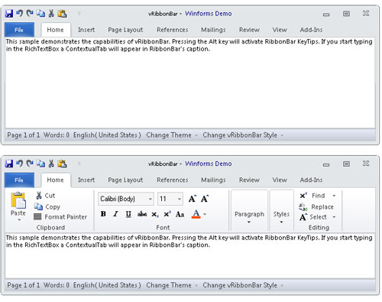Maximize the lower vRibbonBar window
382x302 pixels.
pyautogui.click(x=346, y=164)
